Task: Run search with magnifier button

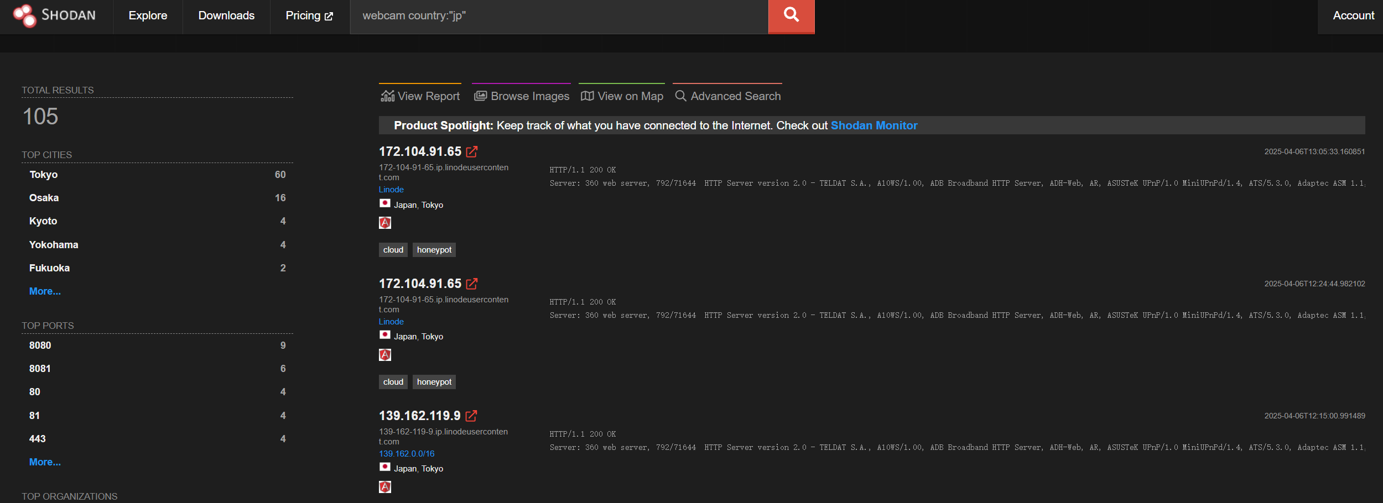Action: (791, 16)
